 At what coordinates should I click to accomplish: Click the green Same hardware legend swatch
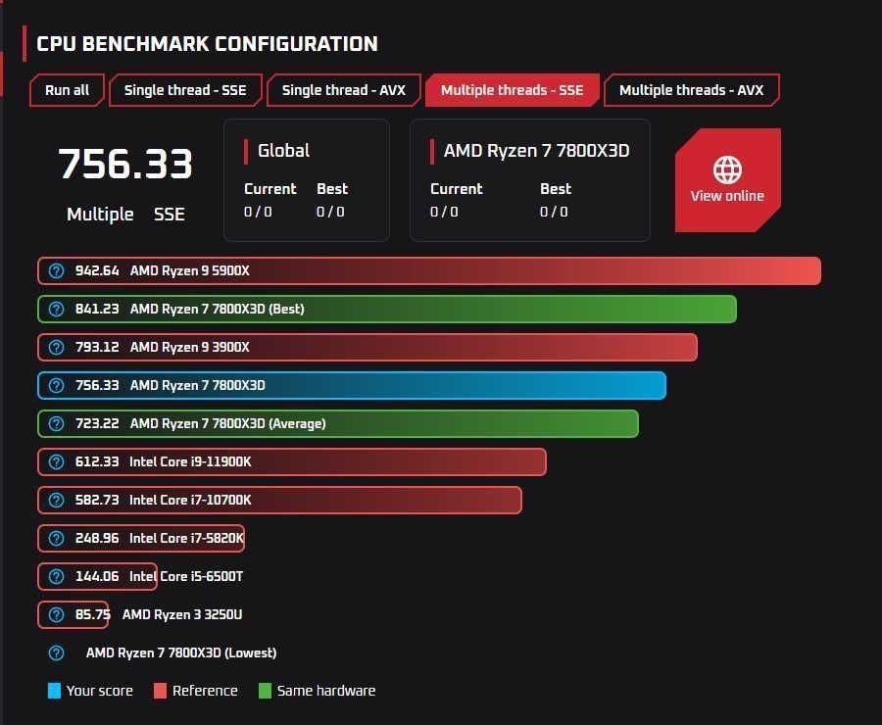(x=265, y=691)
